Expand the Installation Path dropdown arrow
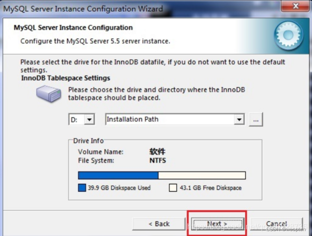Image resolution: width=312 pixels, height=236 pixels. (x=239, y=119)
